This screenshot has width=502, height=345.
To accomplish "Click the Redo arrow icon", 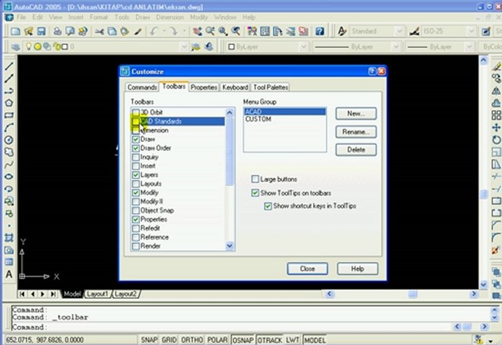I will click(x=174, y=31).
